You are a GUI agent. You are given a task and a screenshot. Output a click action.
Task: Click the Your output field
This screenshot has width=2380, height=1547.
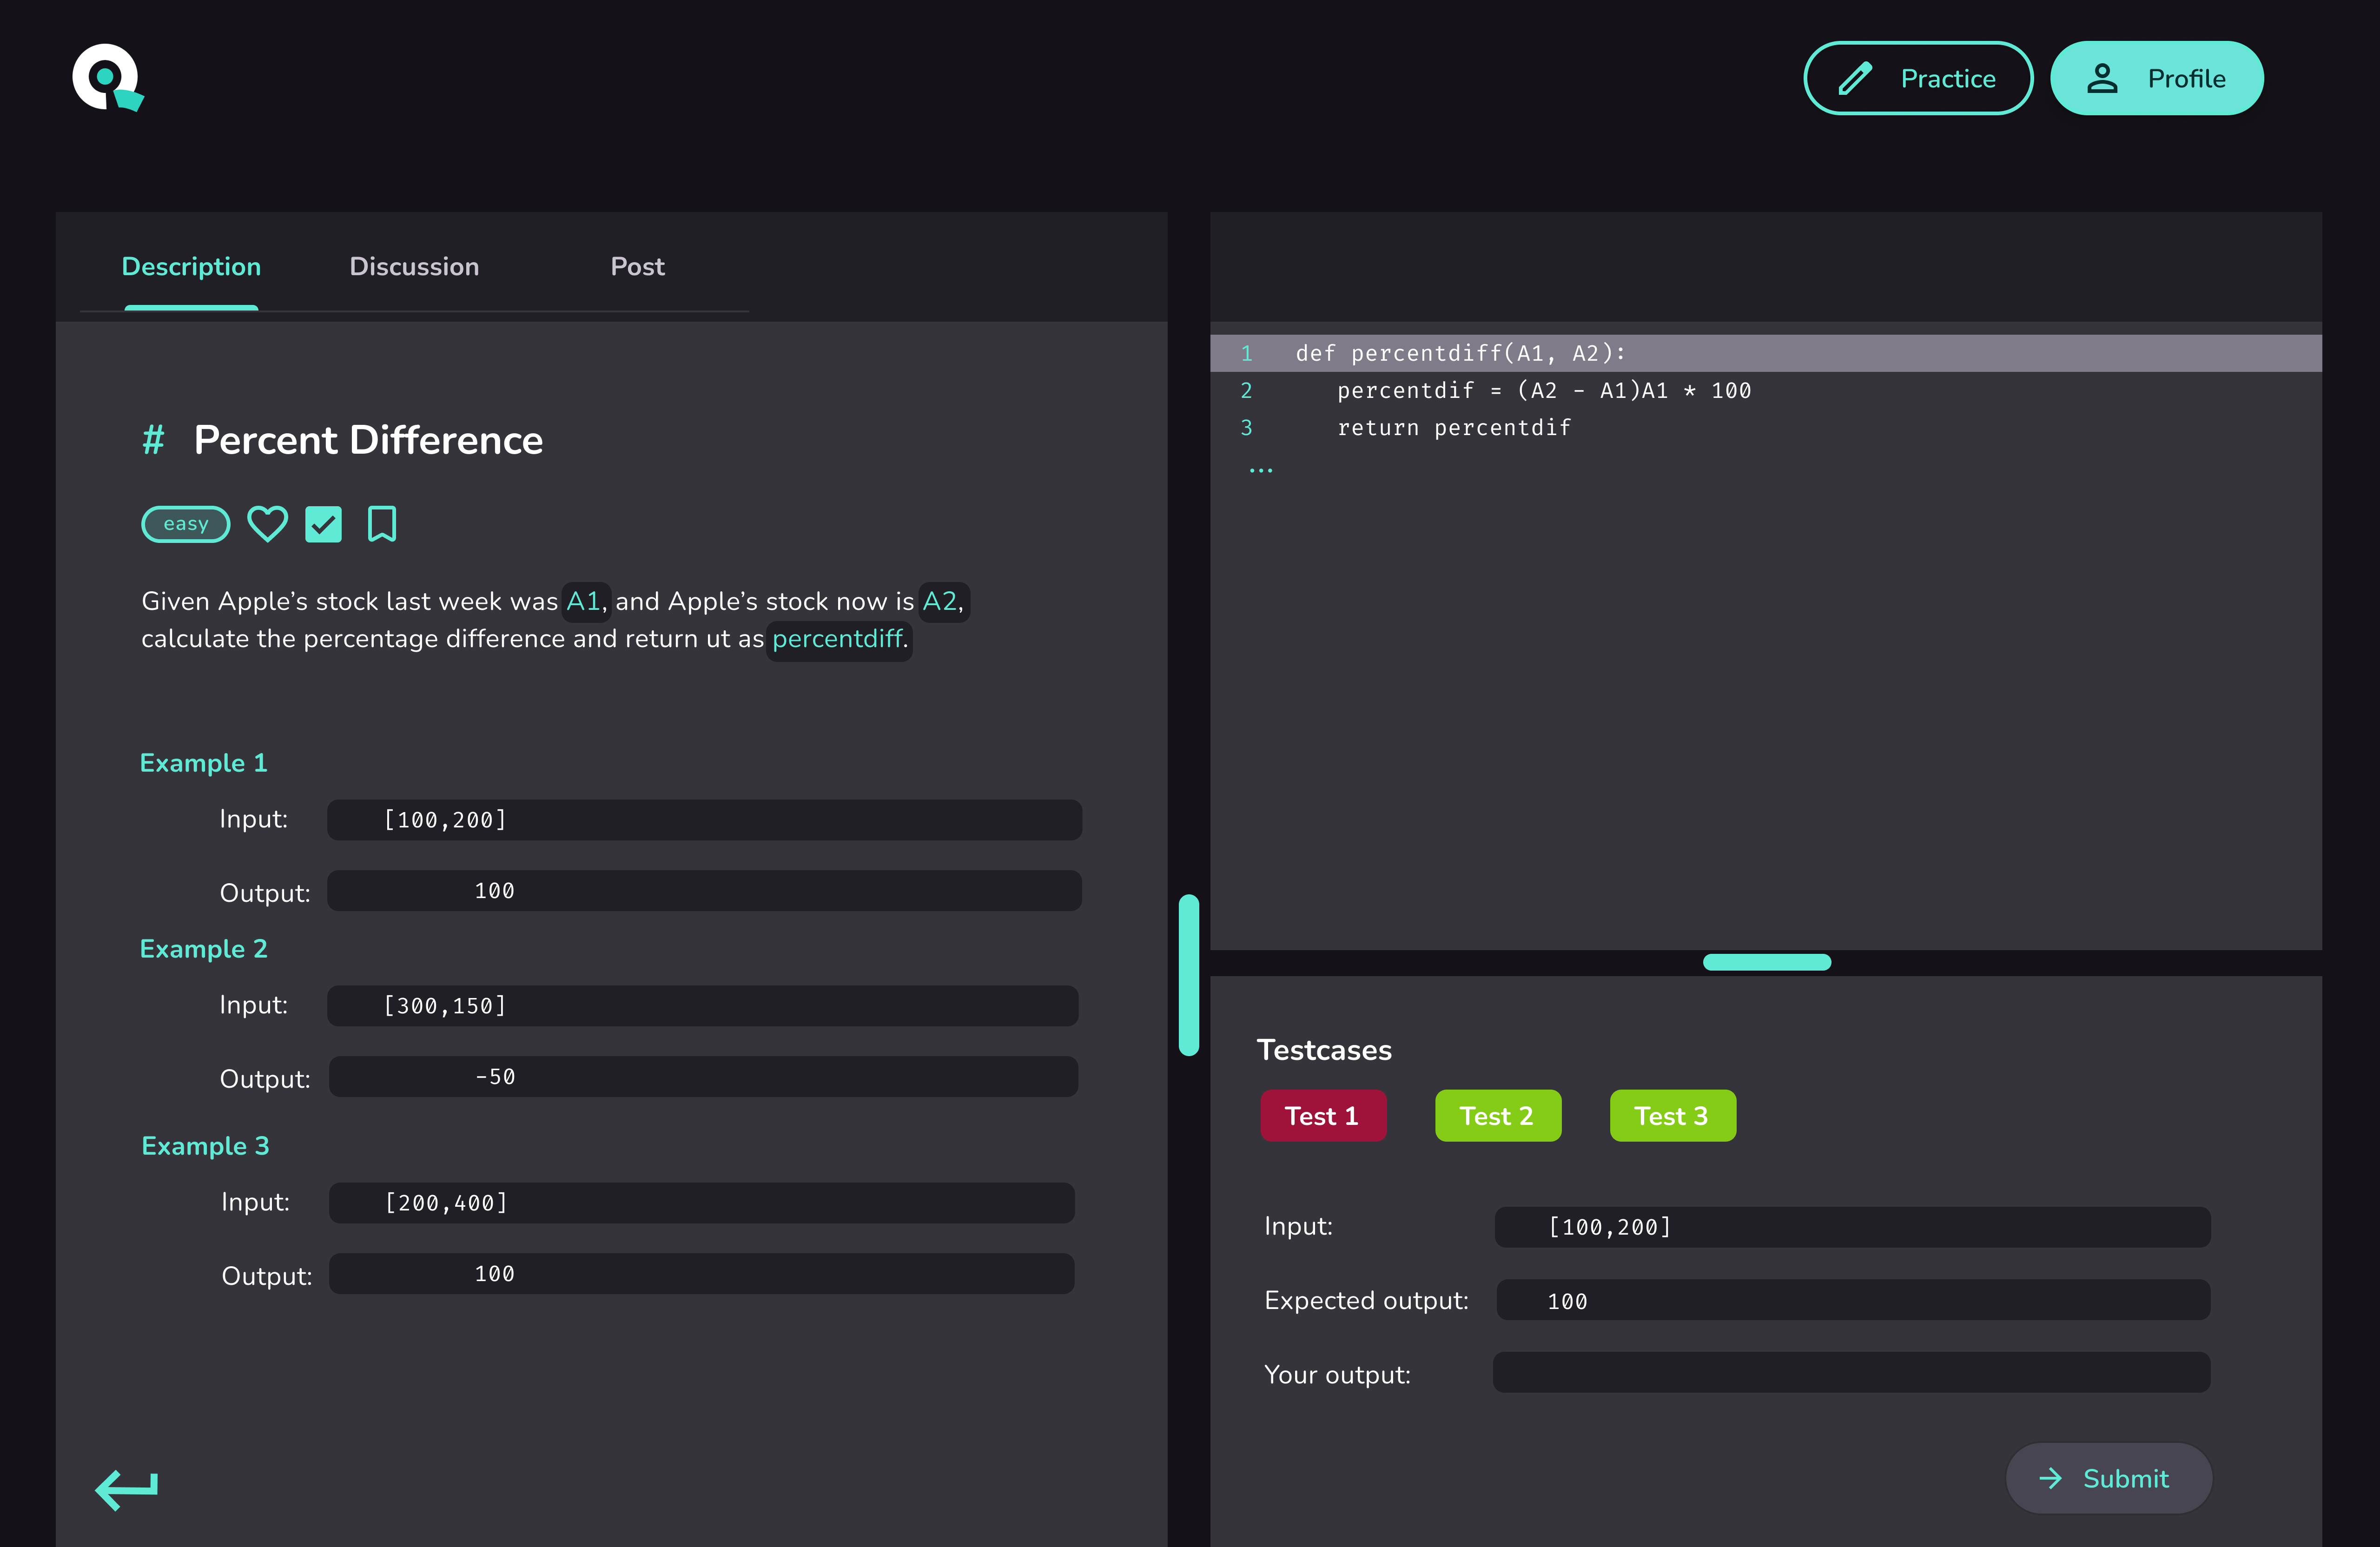(1851, 1373)
